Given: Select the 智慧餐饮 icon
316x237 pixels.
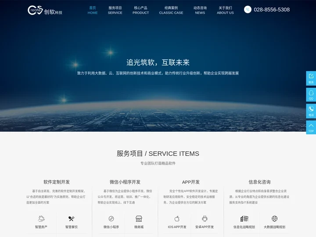Looking at the screenshot, I should point(72,219).
